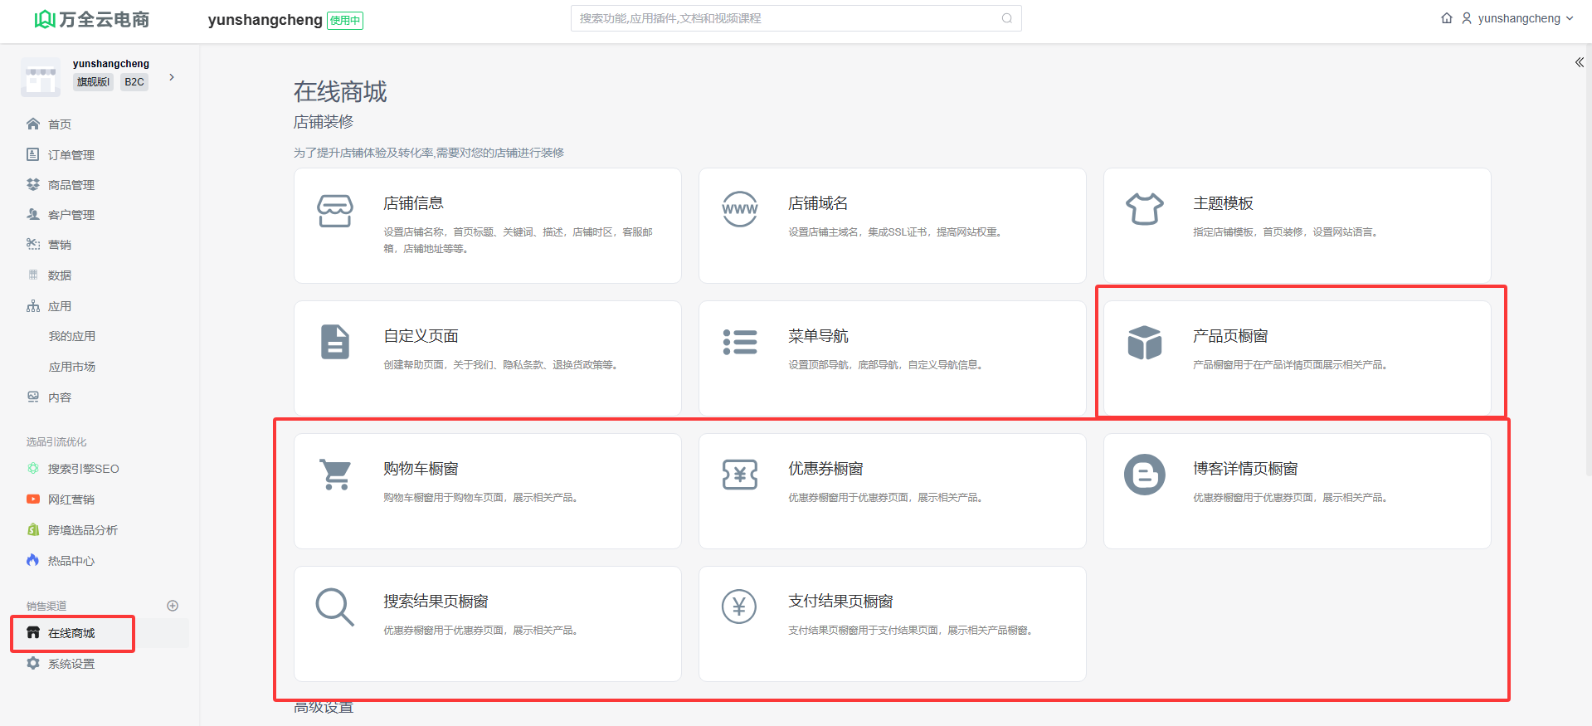Expand the store switcher arrow in sidebar
The height and width of the screenshot is (726, 1592).
click(172, 77)
